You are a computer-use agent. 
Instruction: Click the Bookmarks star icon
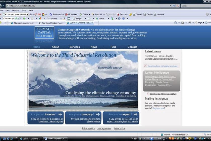coord(51,14)
